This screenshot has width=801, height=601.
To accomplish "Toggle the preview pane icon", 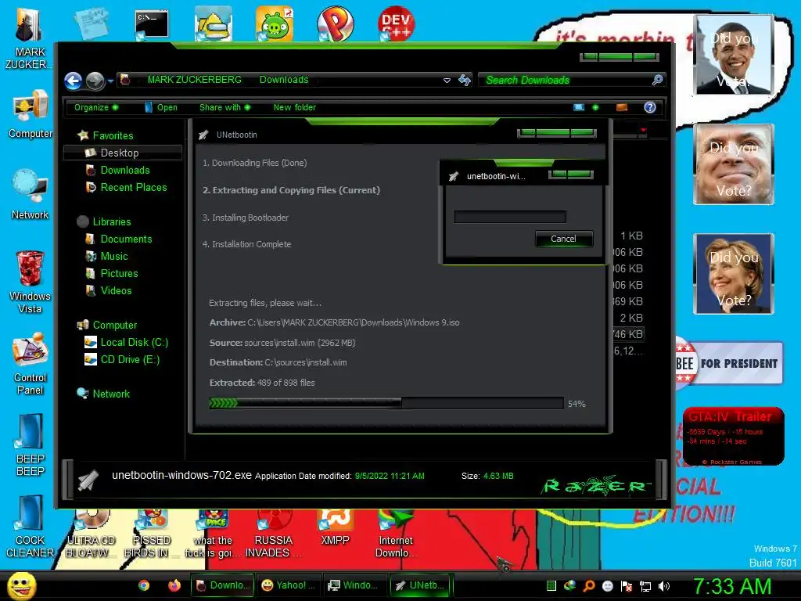I will point(622,107).
